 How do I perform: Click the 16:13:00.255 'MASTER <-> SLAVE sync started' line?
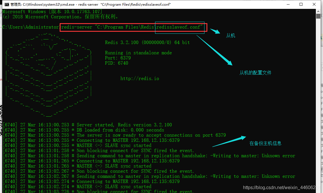point(77,146)
